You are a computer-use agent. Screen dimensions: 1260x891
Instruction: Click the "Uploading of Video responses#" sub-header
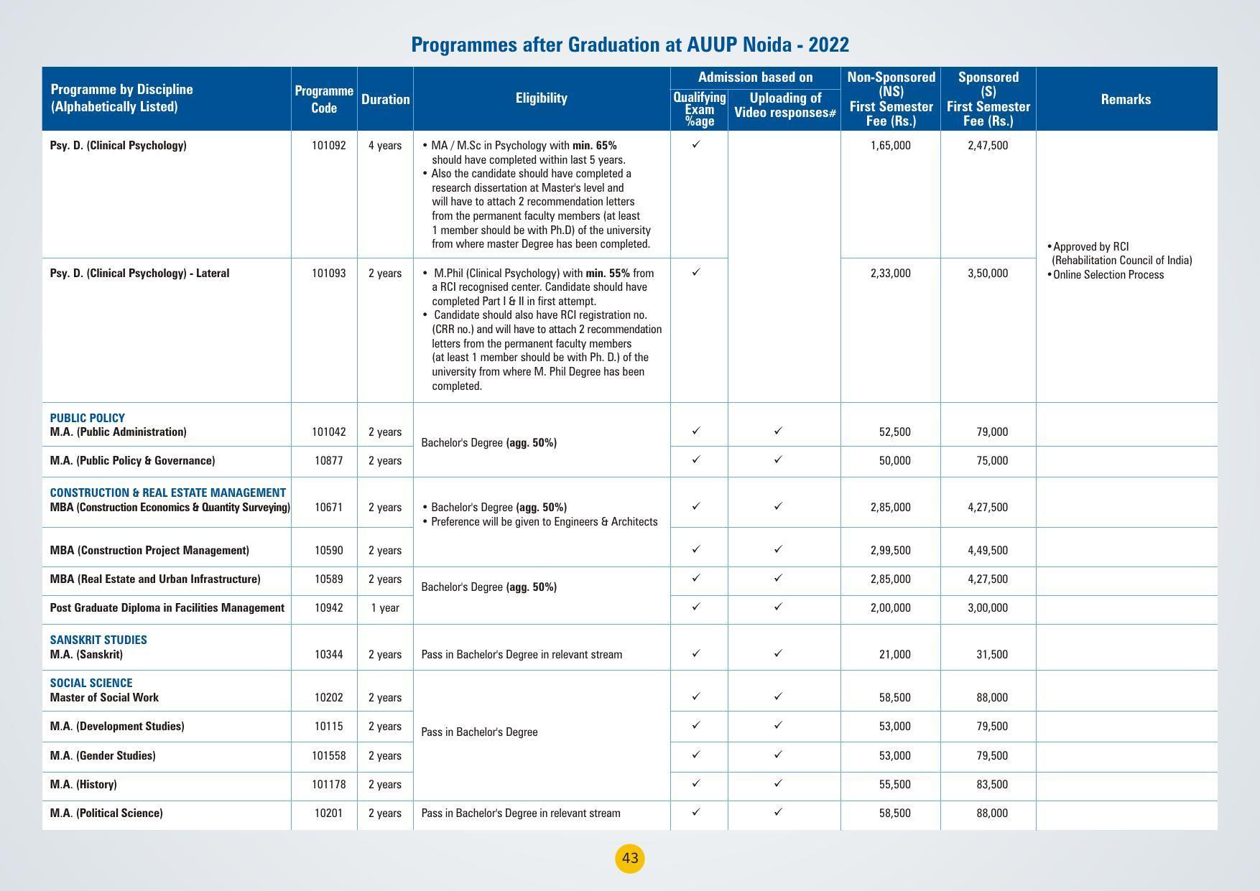784,105
